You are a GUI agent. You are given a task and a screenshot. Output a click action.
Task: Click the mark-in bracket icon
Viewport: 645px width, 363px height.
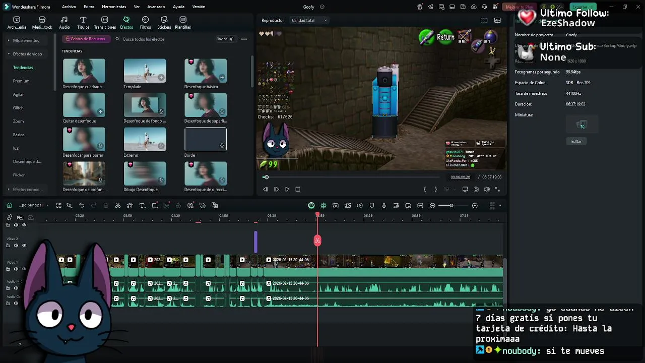[x=425, y=189]
